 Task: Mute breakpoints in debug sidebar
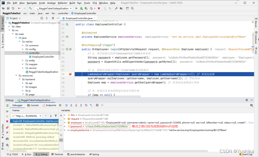[7, 133]
